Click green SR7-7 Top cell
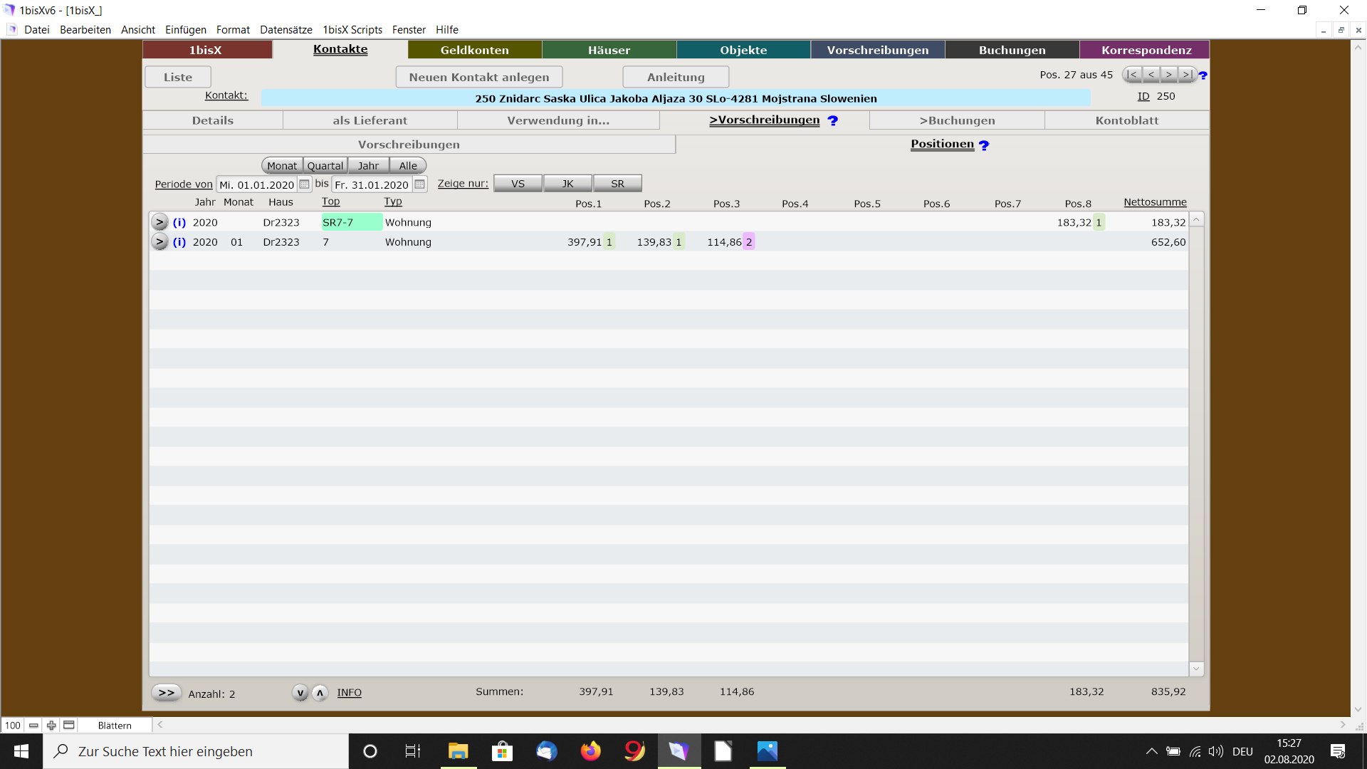 tap(351, 222)
